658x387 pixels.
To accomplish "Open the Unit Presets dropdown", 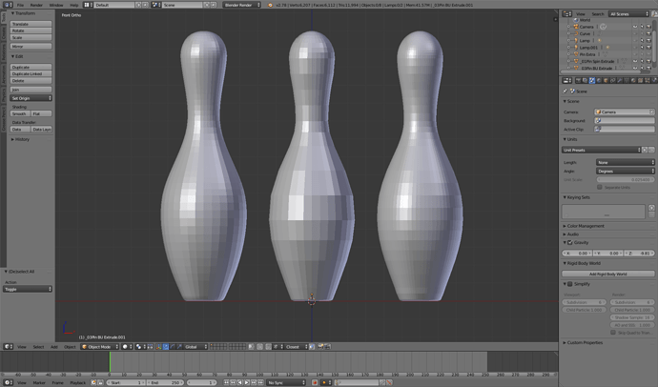I will (602, 150).
